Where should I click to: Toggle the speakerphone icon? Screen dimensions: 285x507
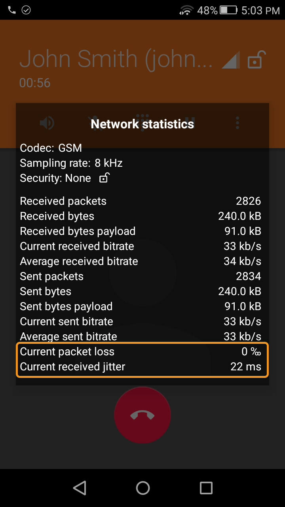click(x=47, y=124)
